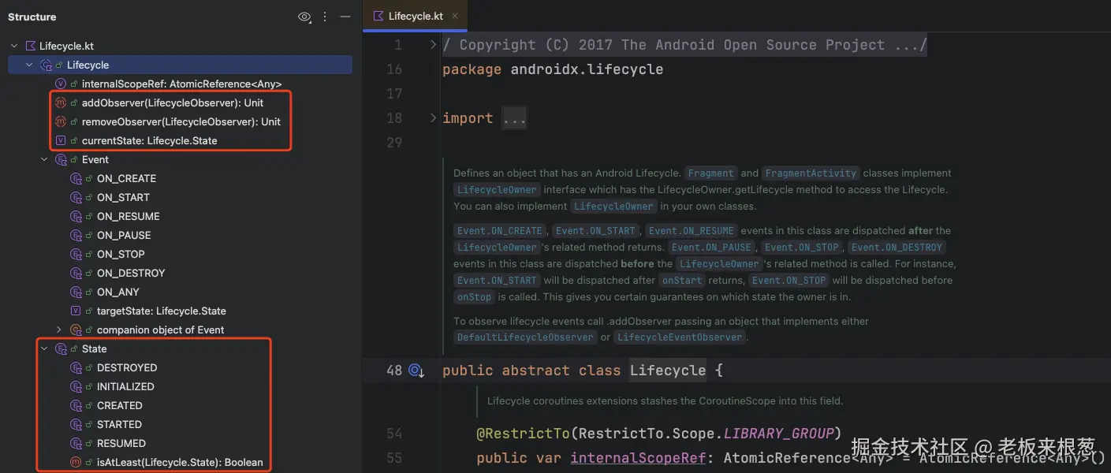Collapse the Lifecycle.kt root node
The image size is (1111, 473).
click(14, 46)
